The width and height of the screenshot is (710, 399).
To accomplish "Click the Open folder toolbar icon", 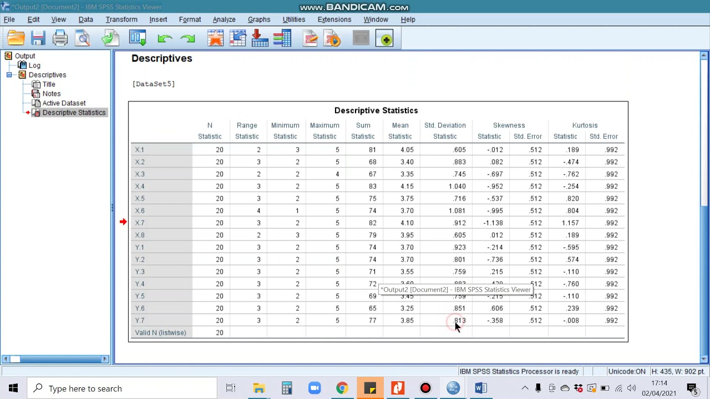I will coord(16,38).
